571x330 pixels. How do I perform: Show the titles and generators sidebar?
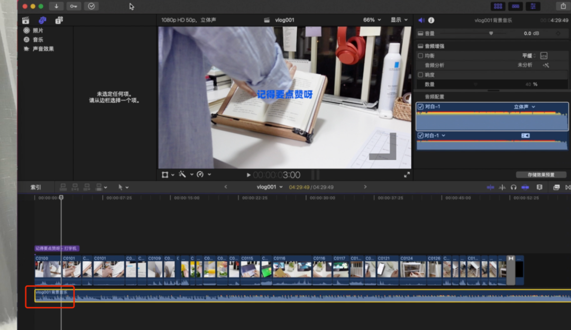[x=59, y=21]
